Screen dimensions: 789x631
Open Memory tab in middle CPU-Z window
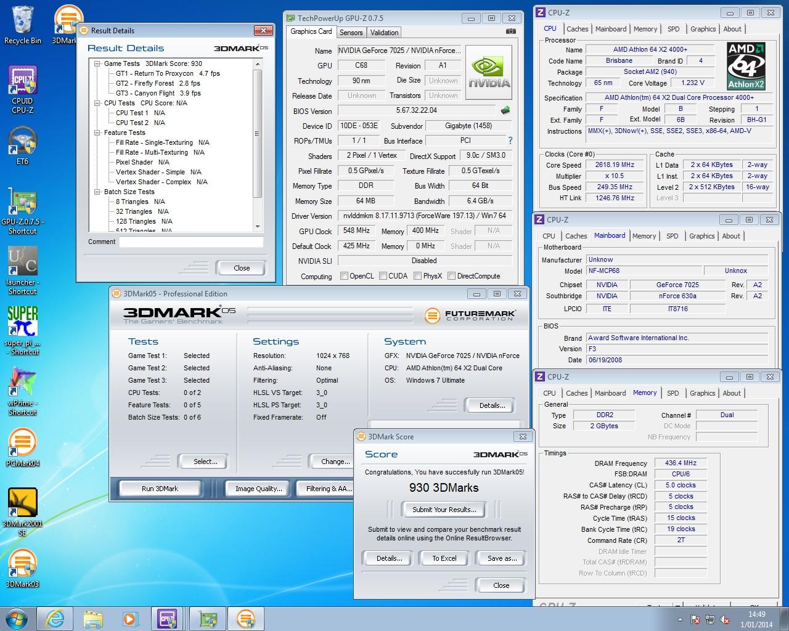coord(644,236)
